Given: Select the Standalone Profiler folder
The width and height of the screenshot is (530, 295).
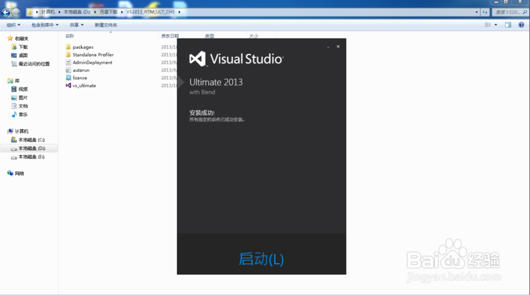Looking at the screenshot, I should coord(90,54).
